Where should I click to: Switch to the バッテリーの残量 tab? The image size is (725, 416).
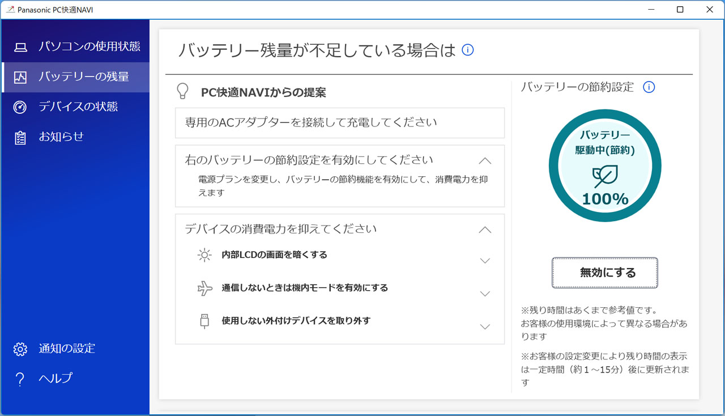point(75,77)
